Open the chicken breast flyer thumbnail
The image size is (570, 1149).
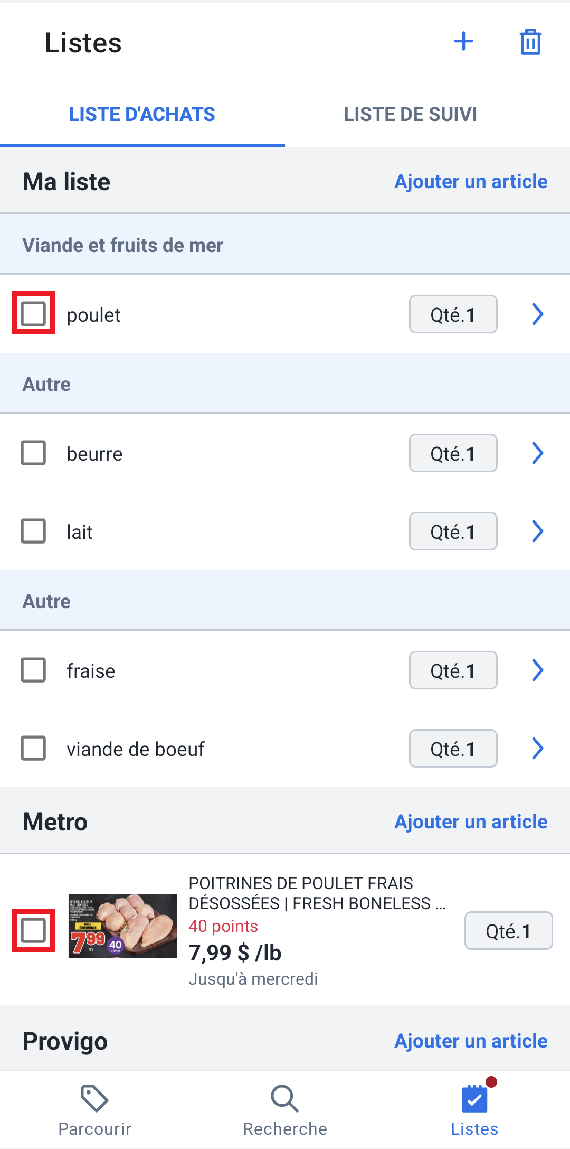(x=123, y=926)
